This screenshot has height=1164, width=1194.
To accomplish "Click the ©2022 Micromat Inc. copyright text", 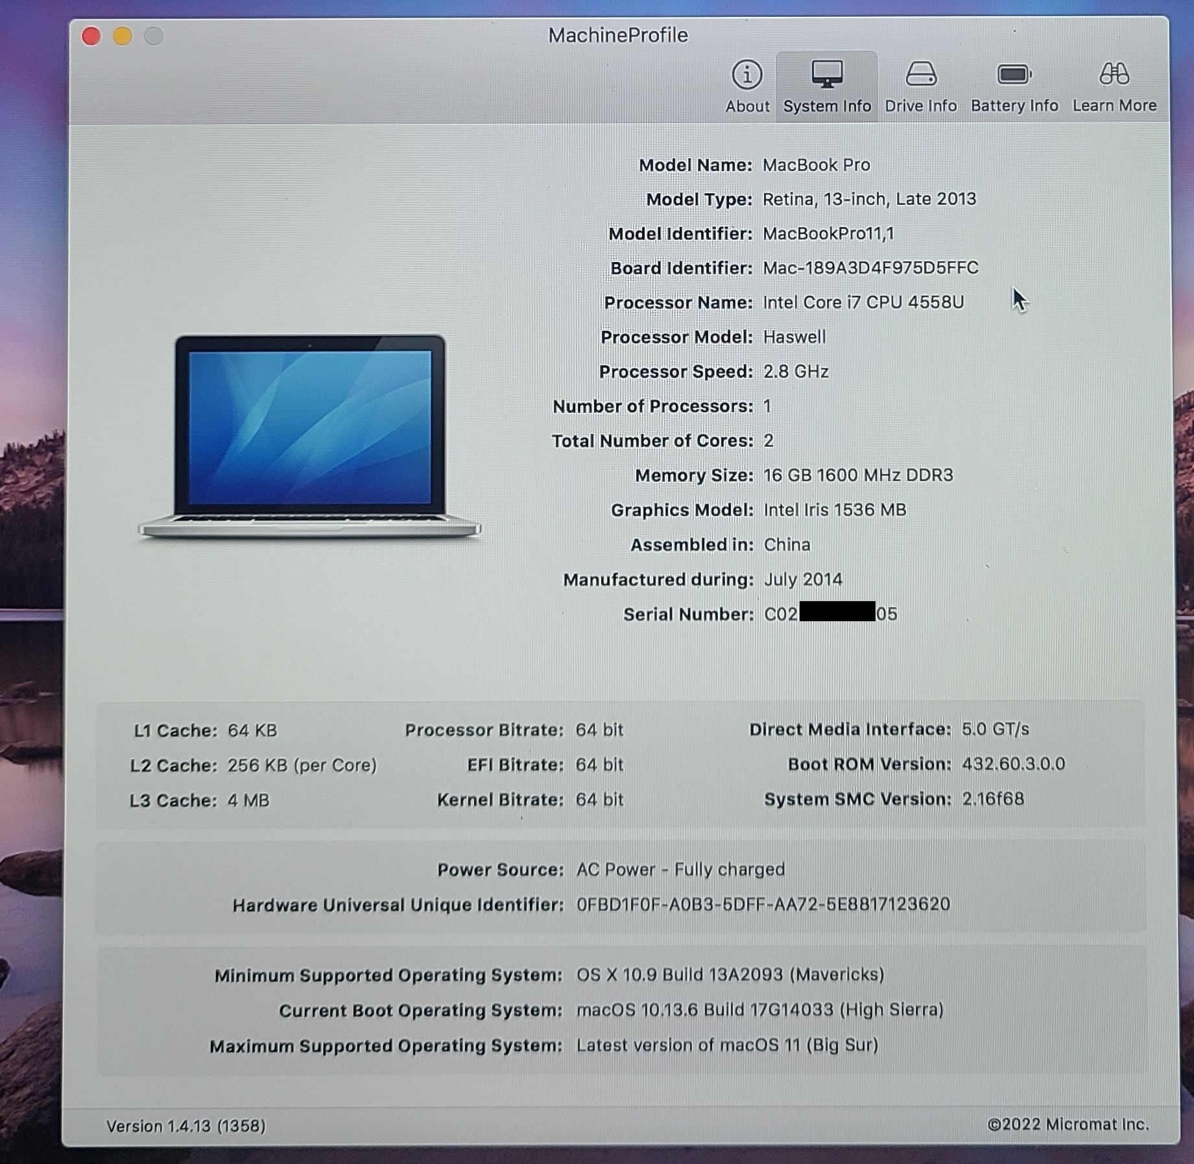I will 1068,1124.
